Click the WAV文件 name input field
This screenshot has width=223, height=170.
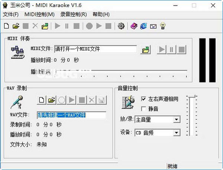pyautogui.click(x=71, y=115)
